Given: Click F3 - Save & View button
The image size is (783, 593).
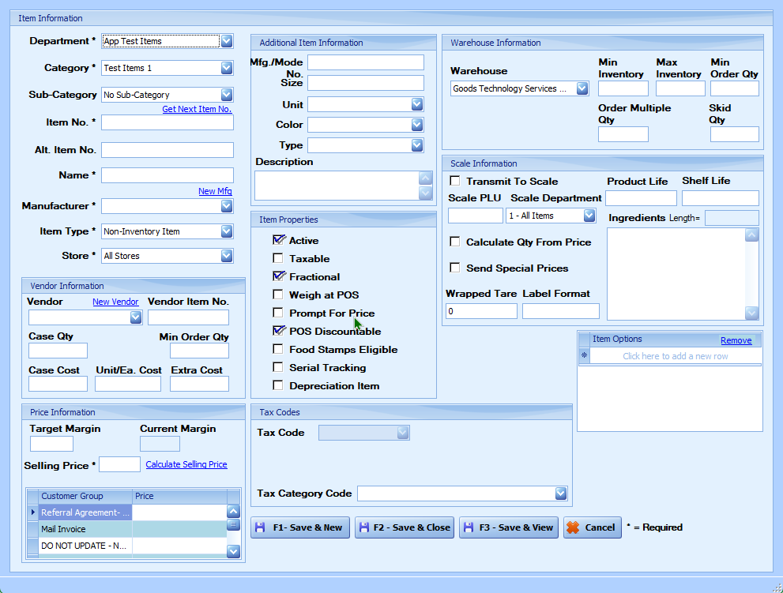Looking at the screenshot, I should coord(509,527).
